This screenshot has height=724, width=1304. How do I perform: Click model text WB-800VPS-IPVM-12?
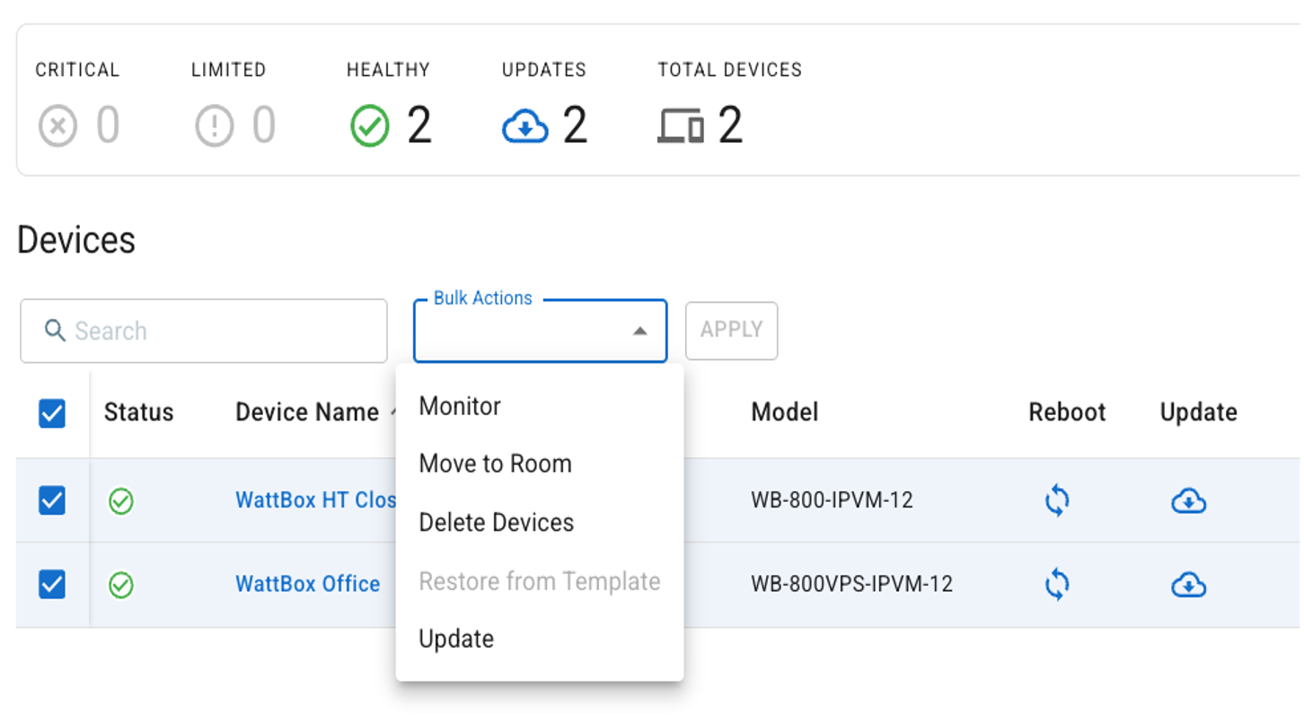tap(851, 585)
